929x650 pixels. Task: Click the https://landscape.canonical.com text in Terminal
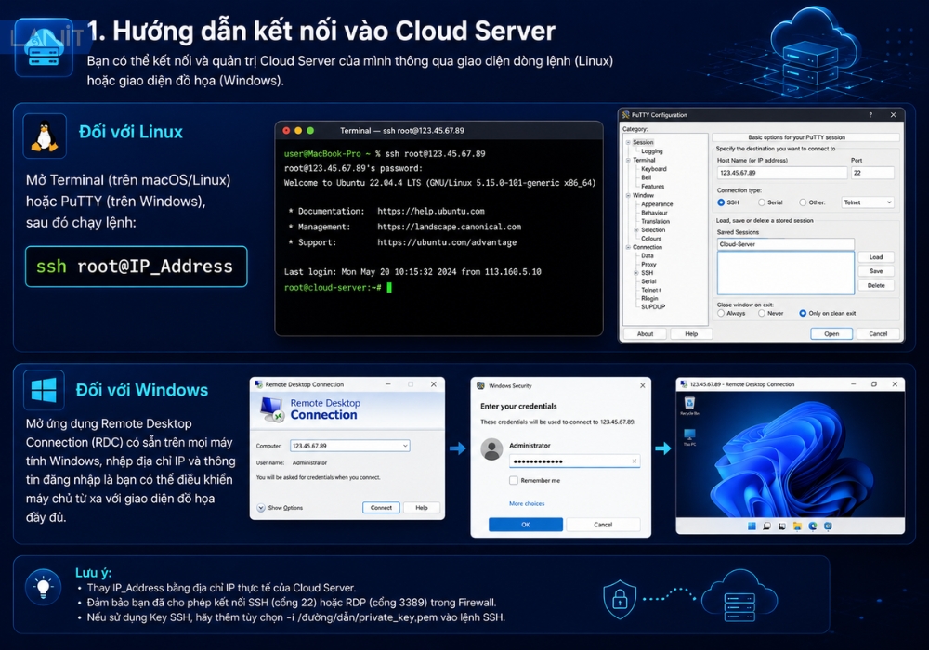(x=449, y=227)
